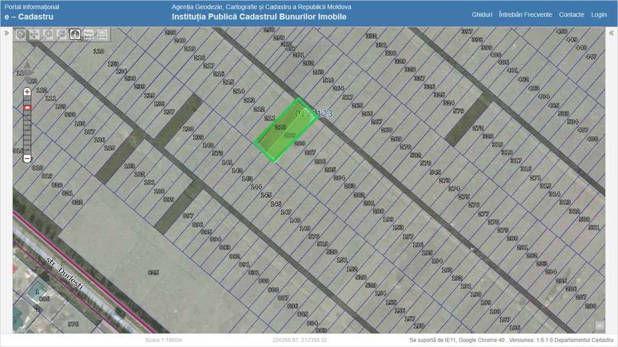Screen dimensions: 618x347
Task: Click the Login link
Action: click(x=599, y=14)
